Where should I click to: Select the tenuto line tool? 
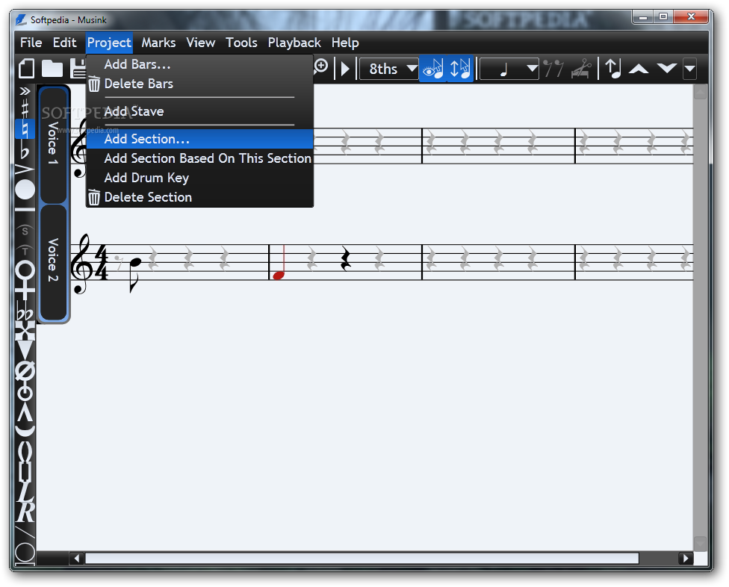coord(25,210)
